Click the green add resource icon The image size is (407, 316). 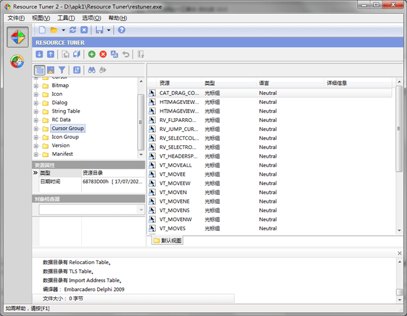pyautogui.click(x=92, y=54)
